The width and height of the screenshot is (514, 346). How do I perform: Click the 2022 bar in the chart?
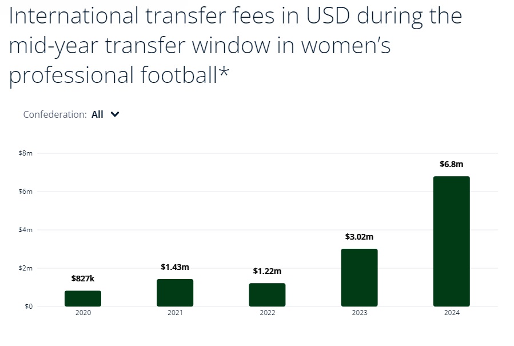tap(267, 295)
